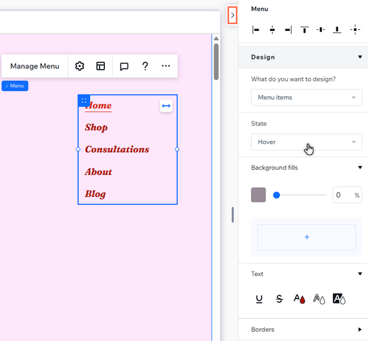The width and height of the screenshot is (368, 341).
Task: Open the Hover state dropdown
Action: click(306, 142)
